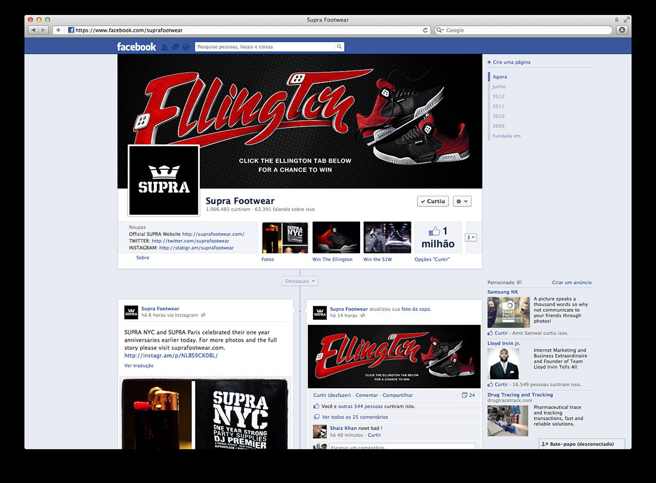Click the Facebook search field
656x483 pixels.
(x=265, y=47)
